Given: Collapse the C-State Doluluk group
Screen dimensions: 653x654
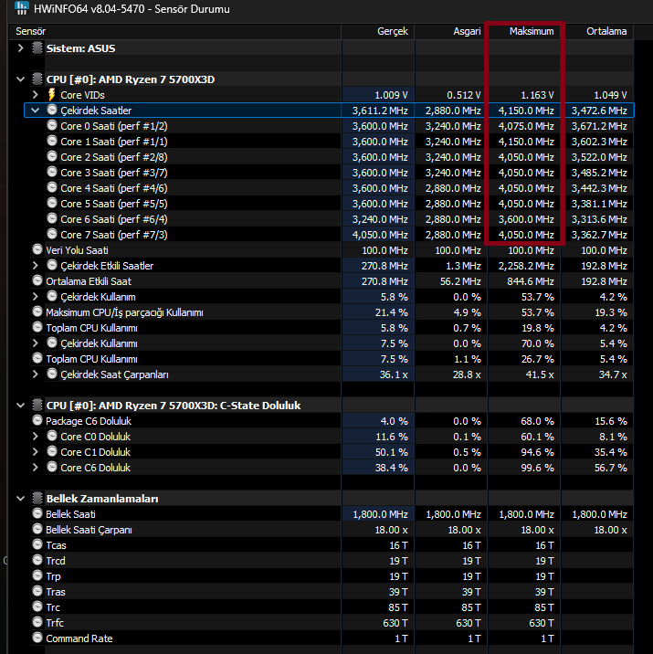Looking at the screenshot, I should (20, 406).
